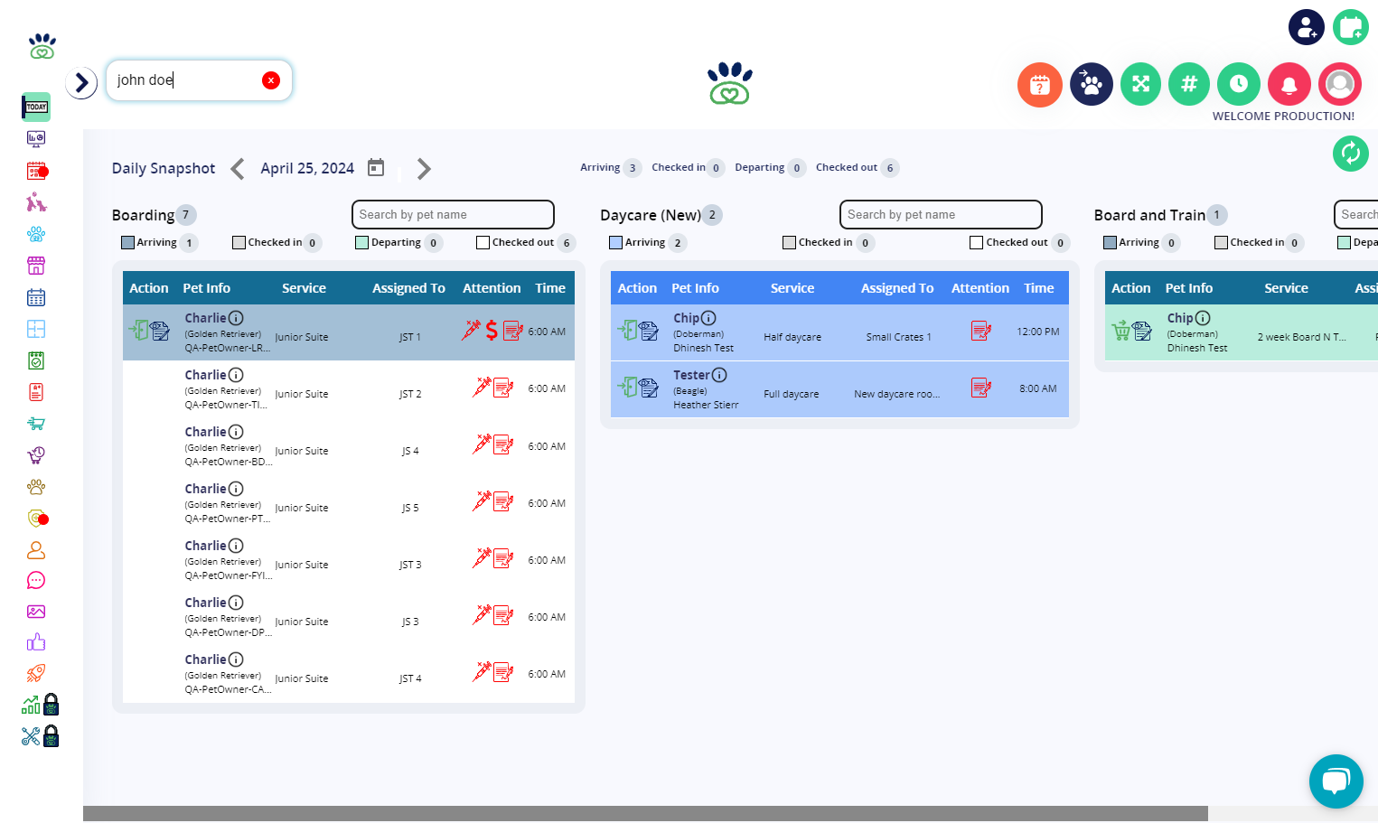This screenshot has height=823, width=1378.
Task: Toggle the Boarding Checked out checkbox
Action: [x=483, y=242]
